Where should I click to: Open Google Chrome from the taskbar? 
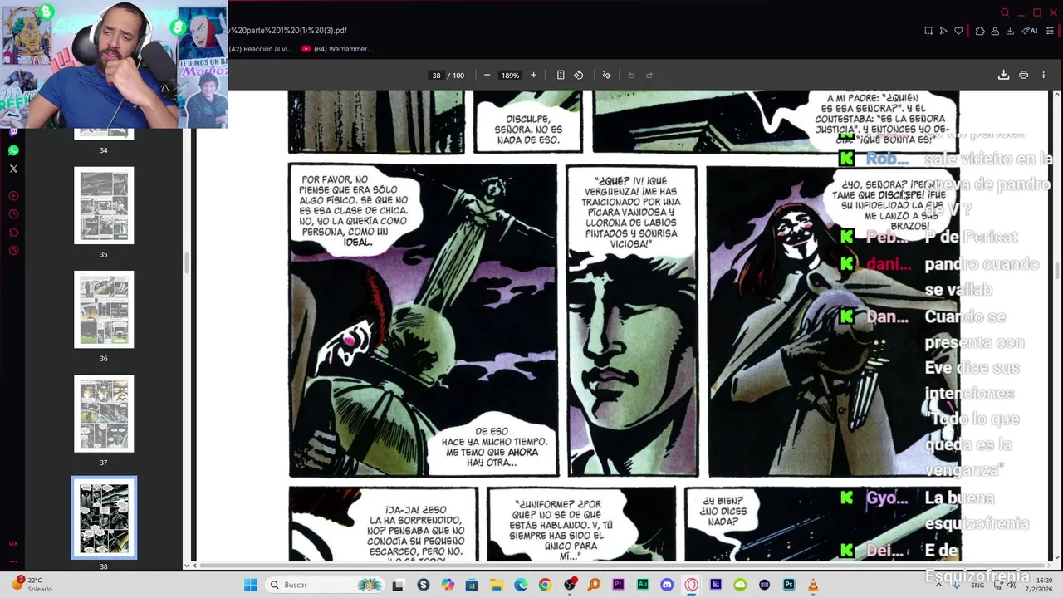click(x=545, y=585)
